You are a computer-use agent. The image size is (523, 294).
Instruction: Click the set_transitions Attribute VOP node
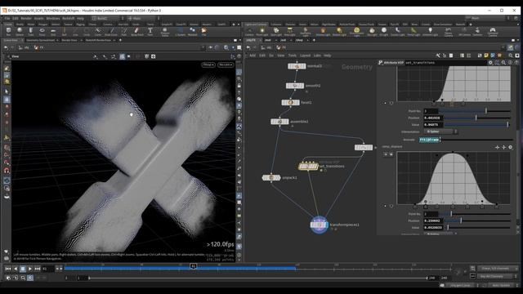[x=308, y=166]
